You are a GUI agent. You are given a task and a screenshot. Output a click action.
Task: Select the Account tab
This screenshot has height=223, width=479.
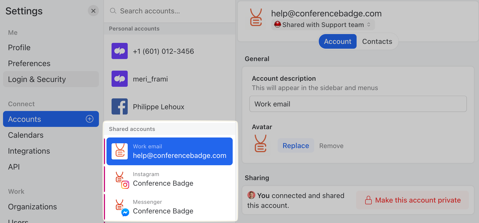(x=337, y=41)
